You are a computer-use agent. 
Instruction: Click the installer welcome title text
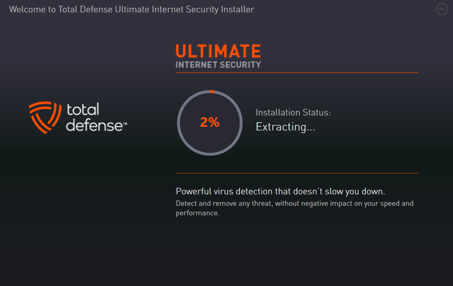132,10
